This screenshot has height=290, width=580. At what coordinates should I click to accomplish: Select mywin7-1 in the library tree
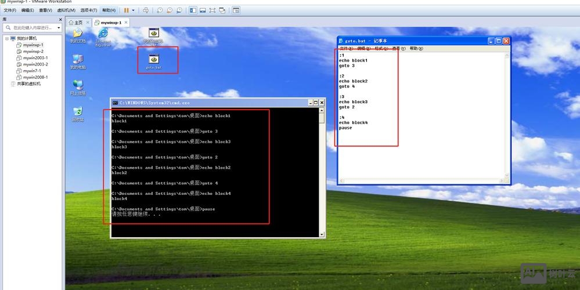pyautogui.click(x=33, y=71)
